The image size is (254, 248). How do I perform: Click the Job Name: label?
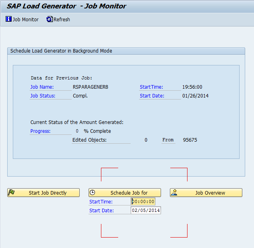coord(42,87)
